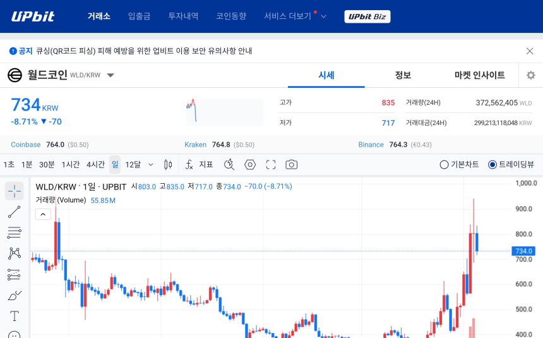
Task: Click the Worldcoin coin logo icon
Action: coord(15,75)
